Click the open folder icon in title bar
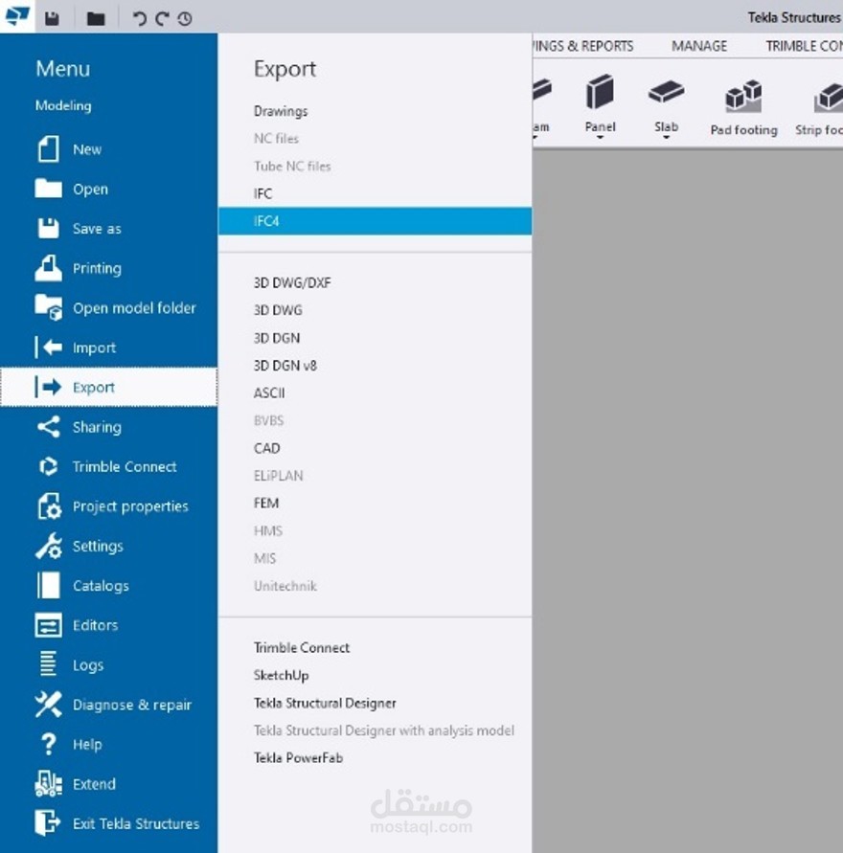 [96, 19]
